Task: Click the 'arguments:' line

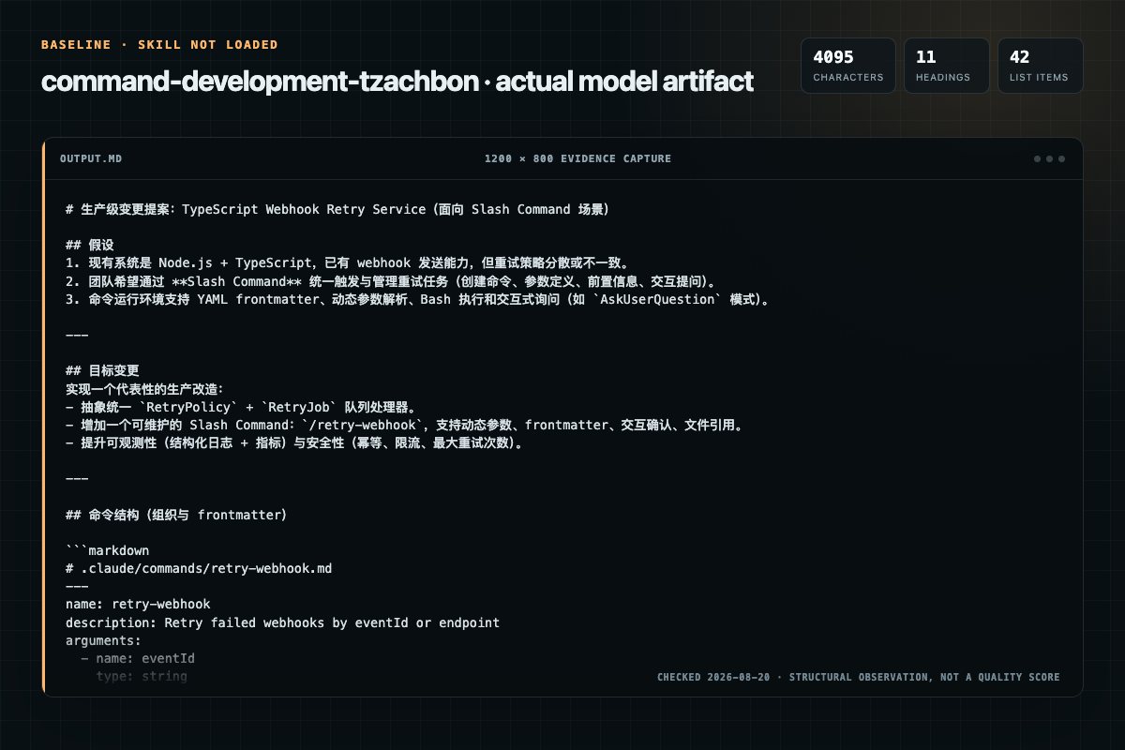Action: pyautogui.click(x=103, y=640)
